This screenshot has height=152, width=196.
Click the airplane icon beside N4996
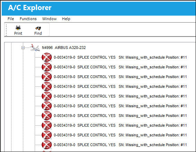pos(35,48)
